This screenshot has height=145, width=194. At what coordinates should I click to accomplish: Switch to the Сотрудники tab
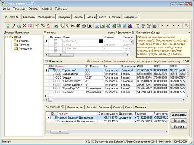pyautogui.click(x=131, y=17)
